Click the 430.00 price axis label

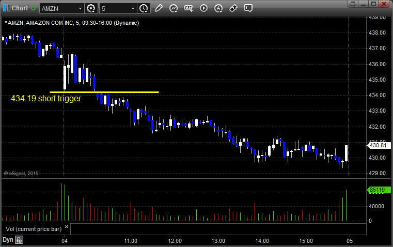click(377, 158)
